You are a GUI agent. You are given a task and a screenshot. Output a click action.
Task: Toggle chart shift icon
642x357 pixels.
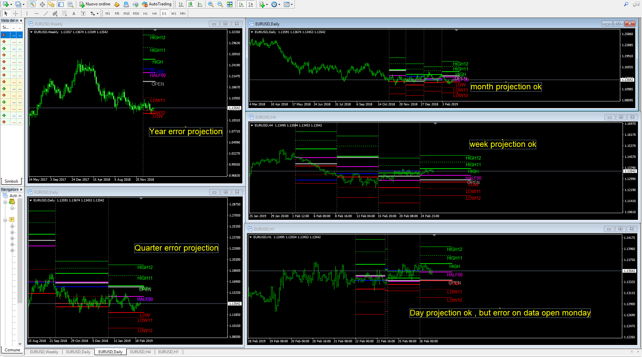pos(251,4)
